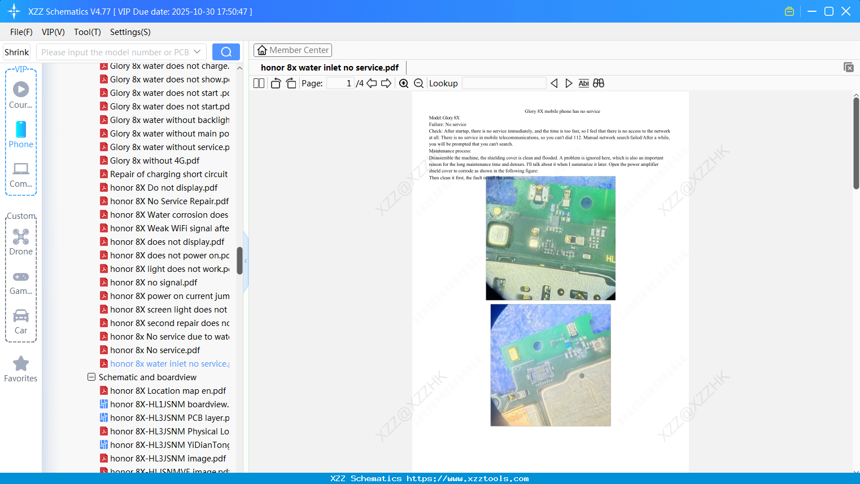Image resolution: width=860 pixels, height=484 pixels.
Task: Open the Tool(T) menu
Action: click(88, 32)
